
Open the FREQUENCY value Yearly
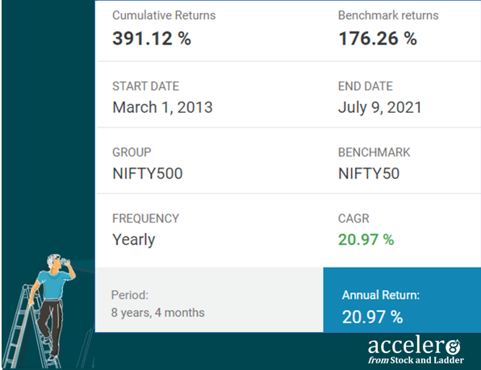(x=134, y=239)
